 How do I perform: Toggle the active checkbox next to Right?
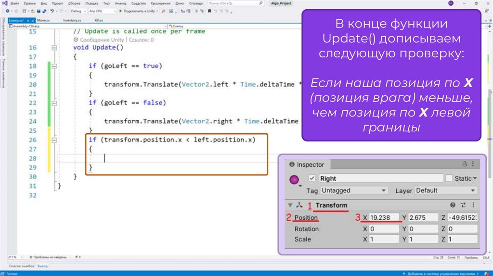312,178
